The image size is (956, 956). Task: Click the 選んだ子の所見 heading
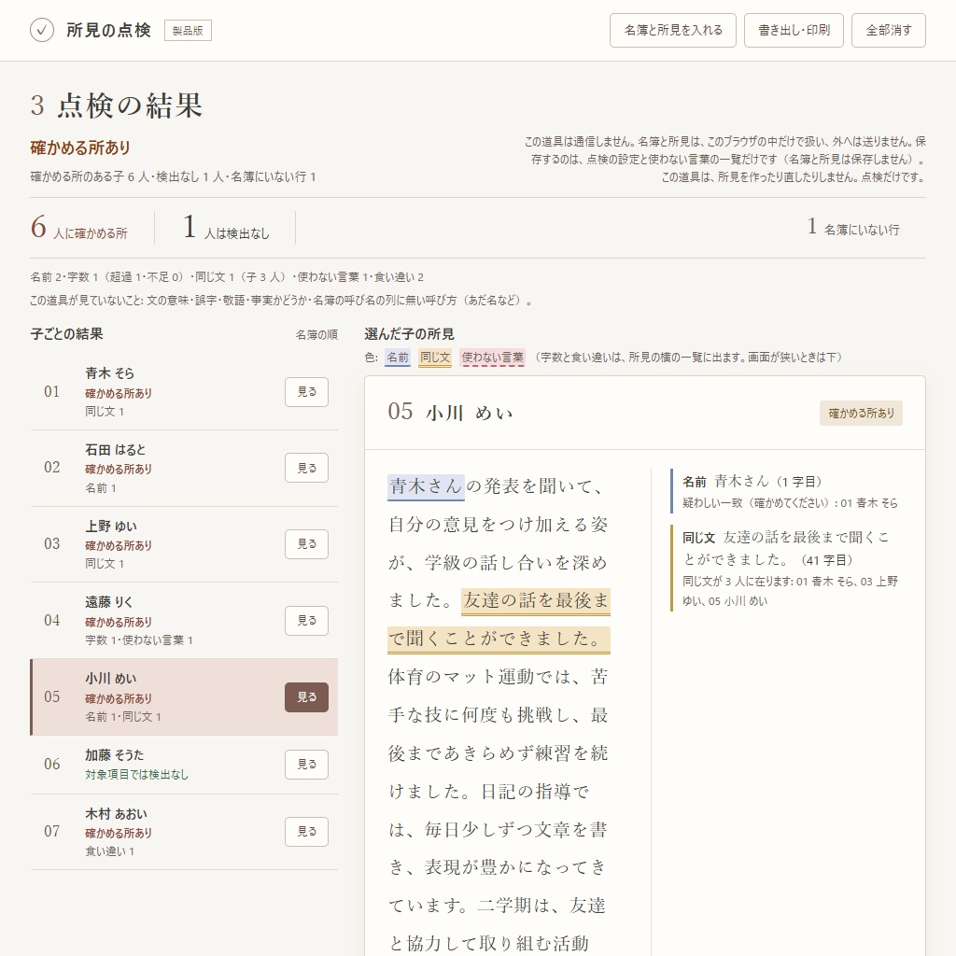coord(409,334)
